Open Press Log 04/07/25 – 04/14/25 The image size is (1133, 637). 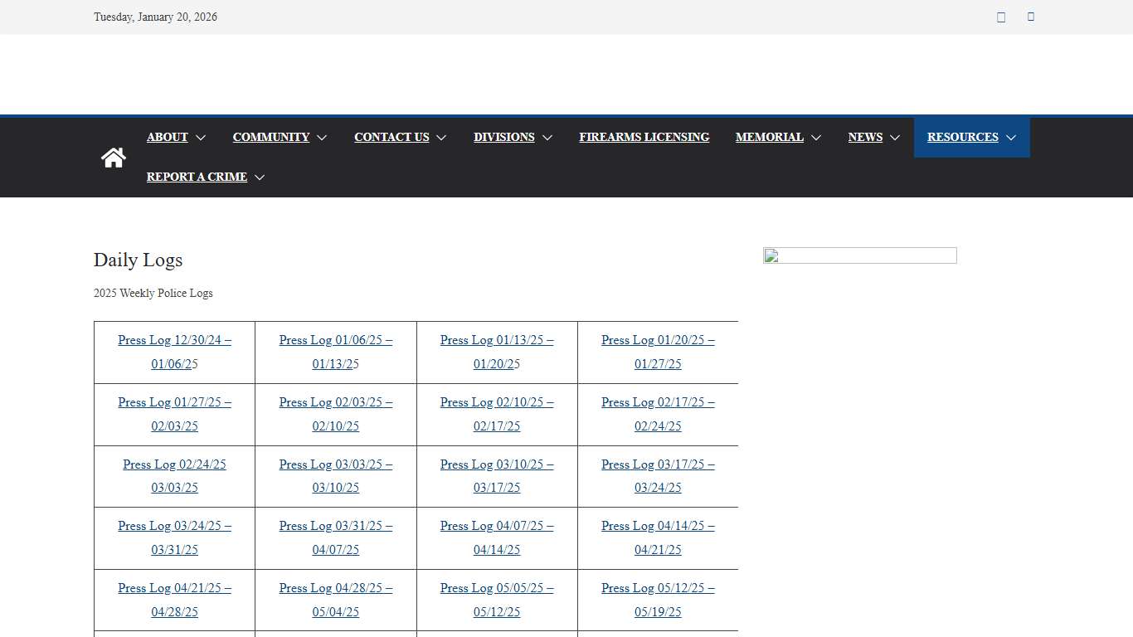pyautogui.click(x=497, y=537)
